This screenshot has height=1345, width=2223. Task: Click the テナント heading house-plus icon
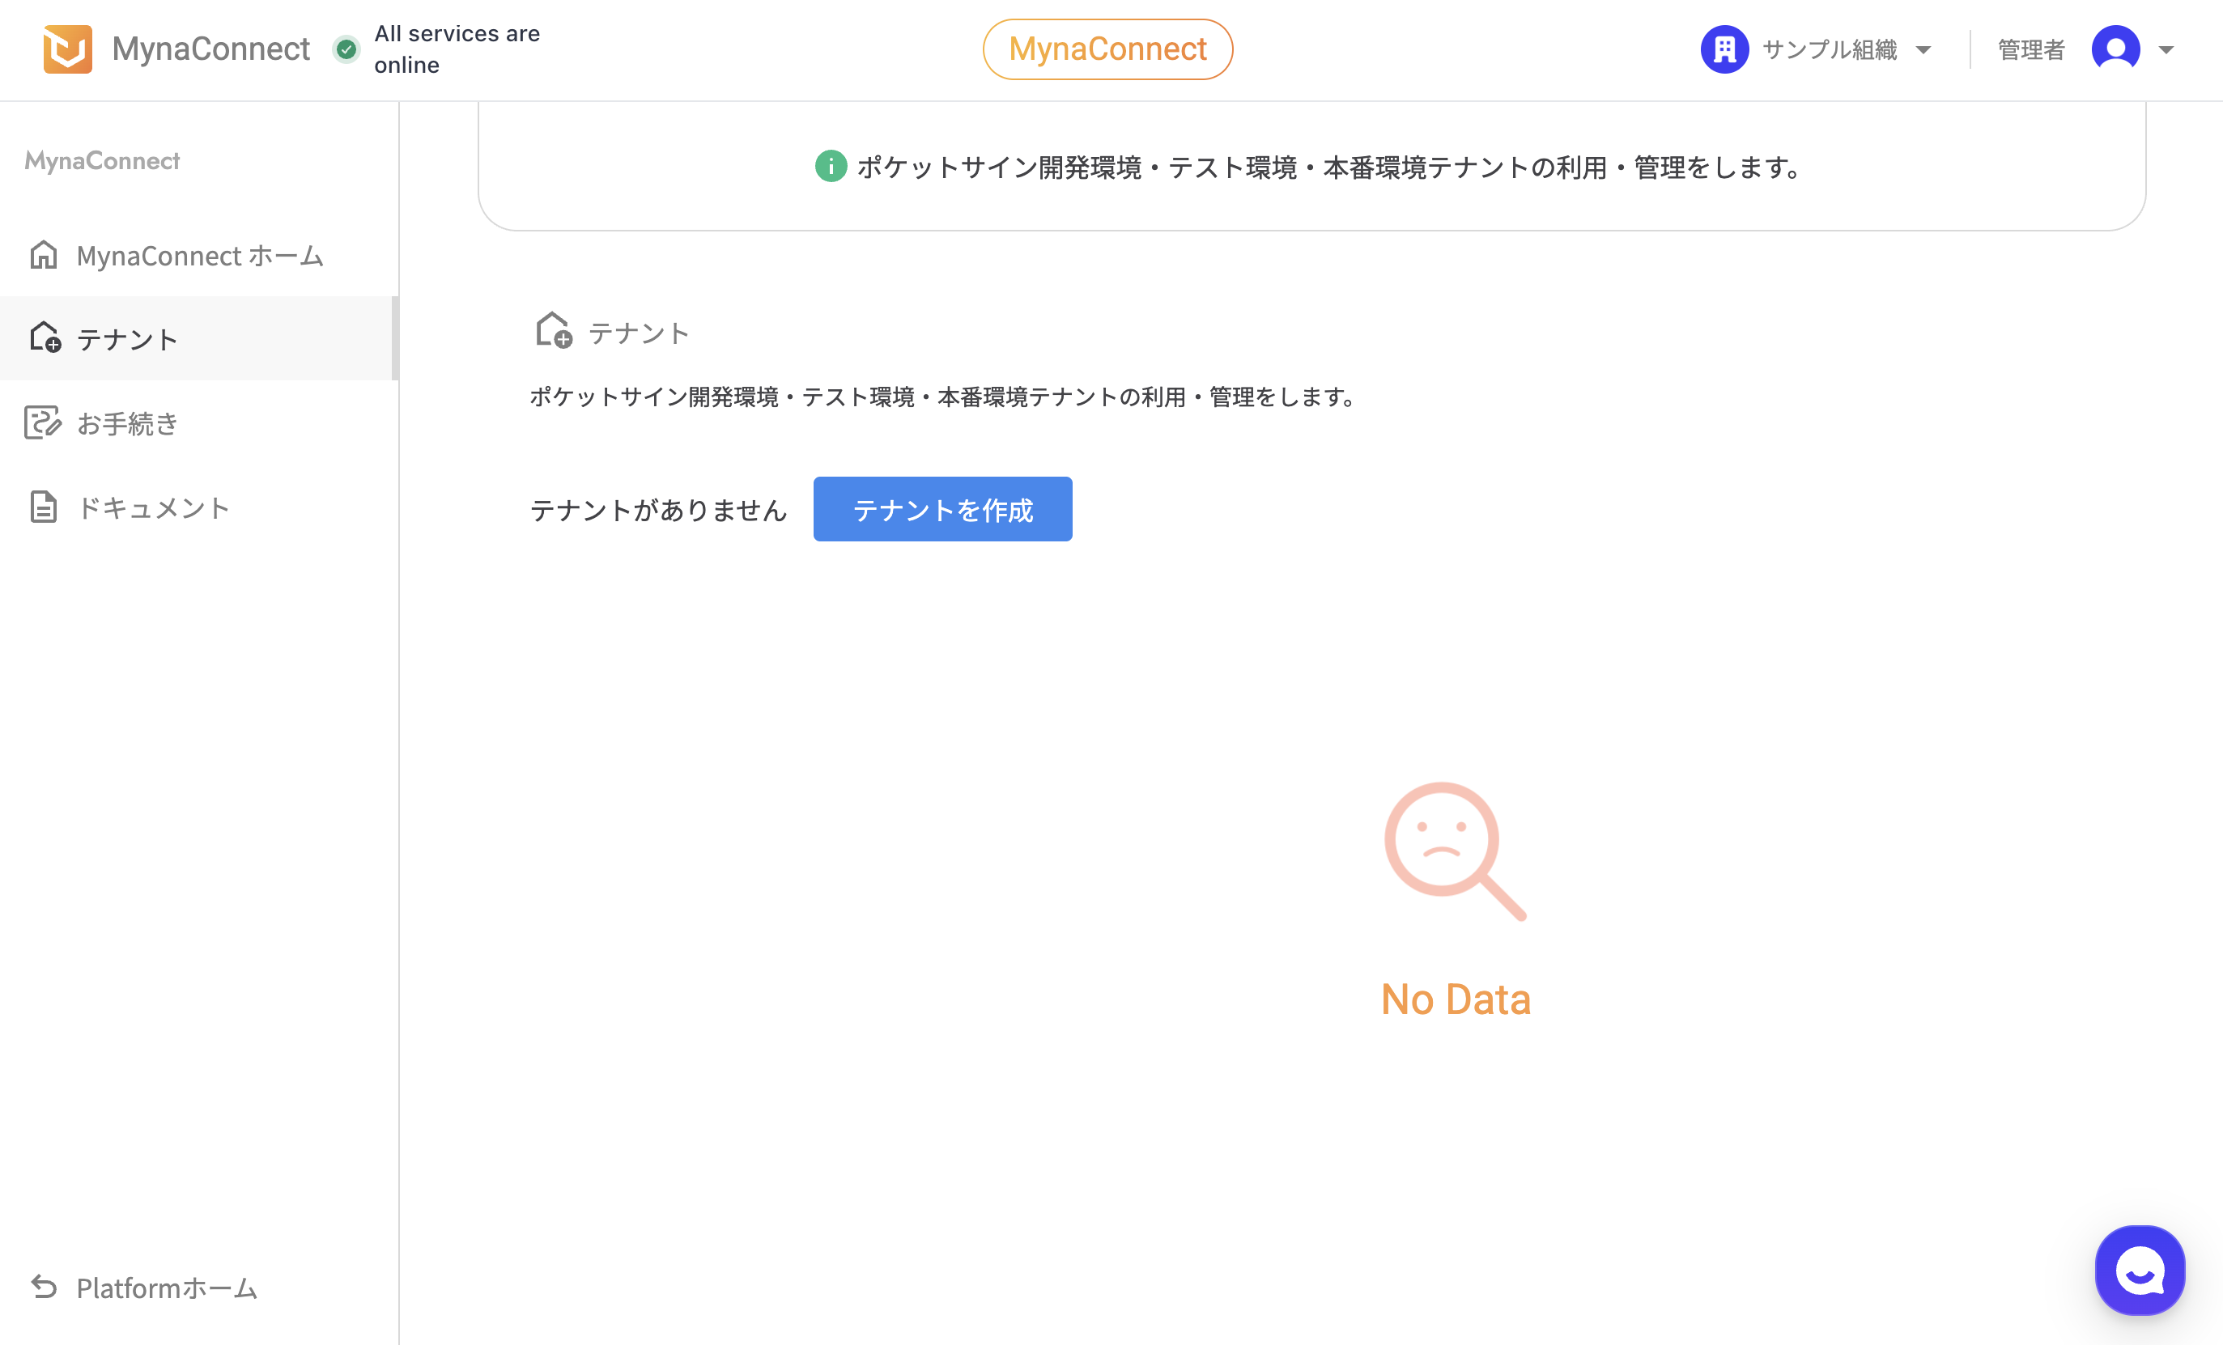tap(553, 330)
